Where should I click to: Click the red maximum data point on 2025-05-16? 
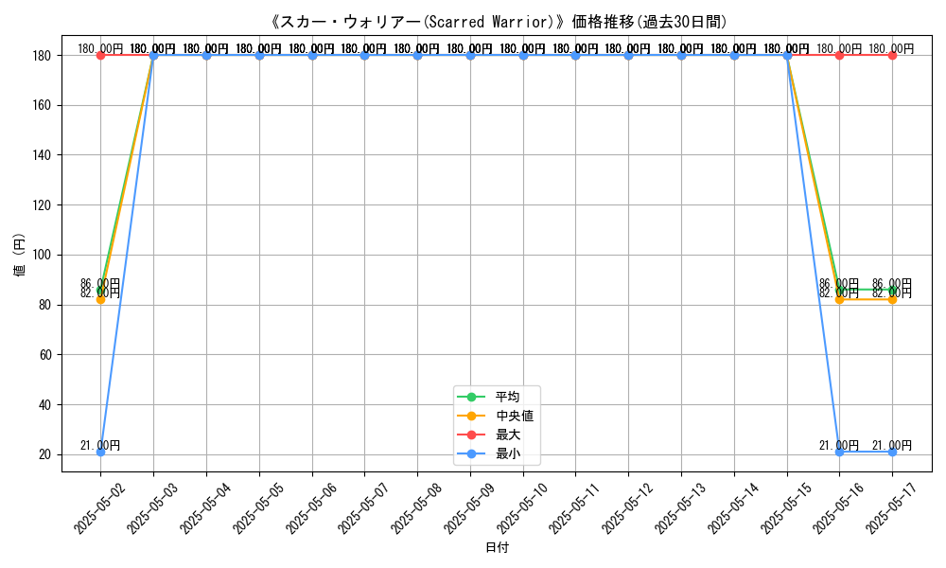[839, 56]
